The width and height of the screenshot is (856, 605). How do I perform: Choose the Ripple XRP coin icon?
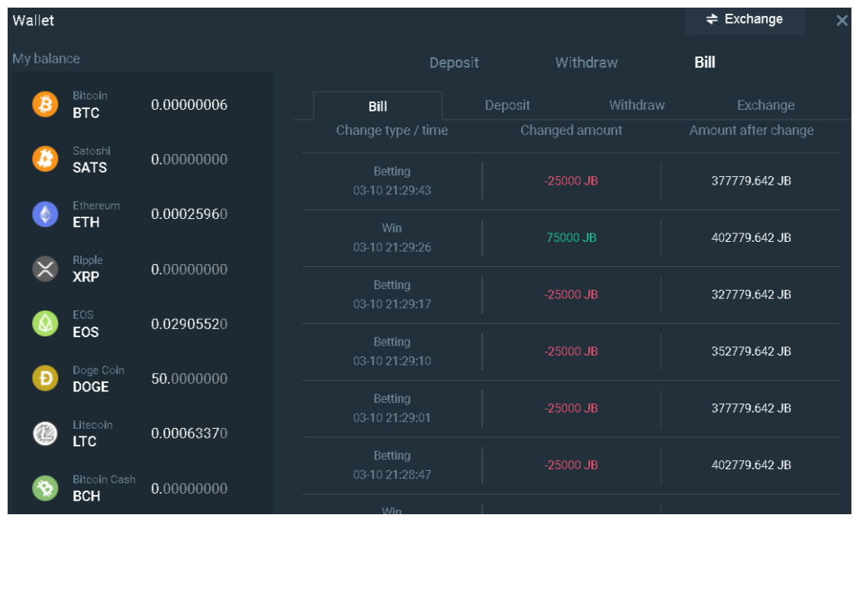point(45,269)
